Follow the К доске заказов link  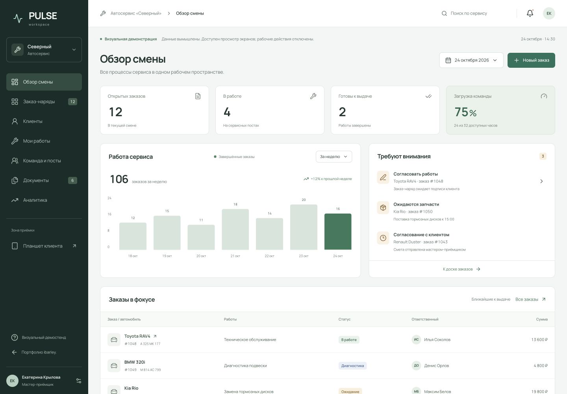tap(461, 269)
